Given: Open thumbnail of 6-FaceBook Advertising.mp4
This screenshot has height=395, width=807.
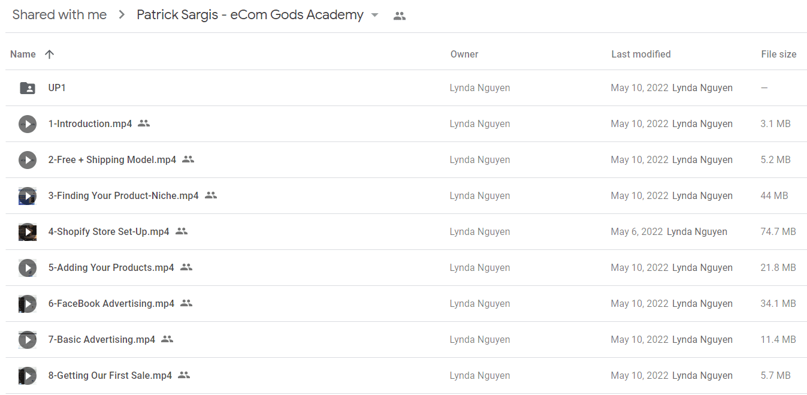Looking at the screenshot, I should pos(28,304).
